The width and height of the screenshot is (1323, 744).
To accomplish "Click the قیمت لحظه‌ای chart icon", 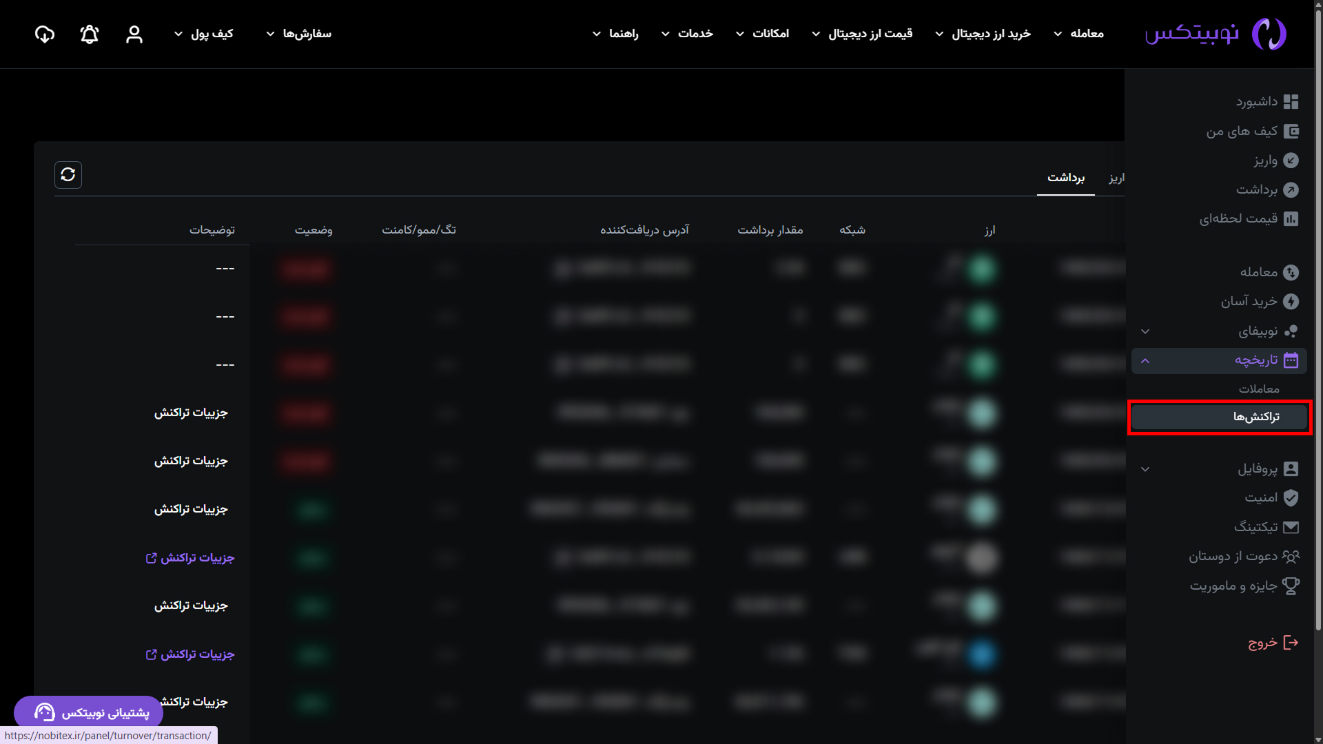I will pyautogui.click(x=1291, y=219).
